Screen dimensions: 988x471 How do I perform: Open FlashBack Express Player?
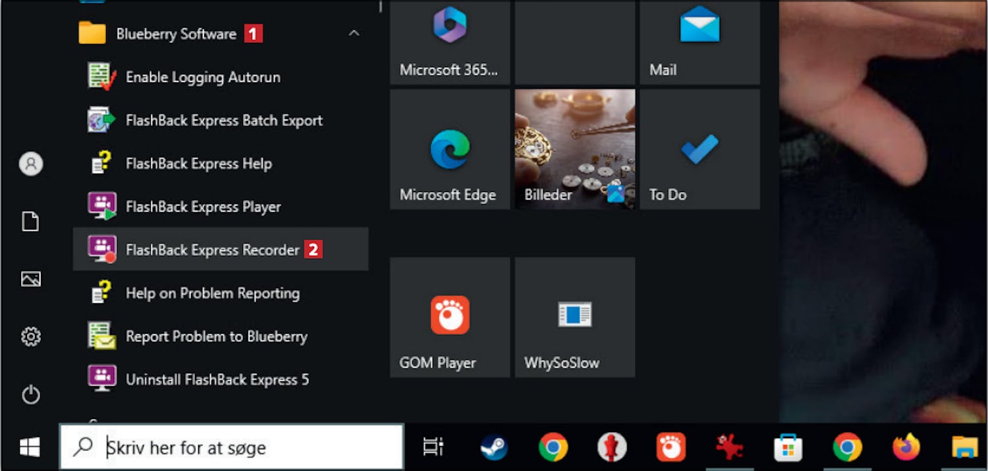(203, 207)
